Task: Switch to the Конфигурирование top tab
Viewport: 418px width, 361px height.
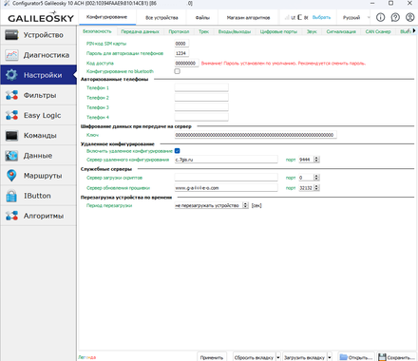Action: pyautogui.click(x=106, y=17)
